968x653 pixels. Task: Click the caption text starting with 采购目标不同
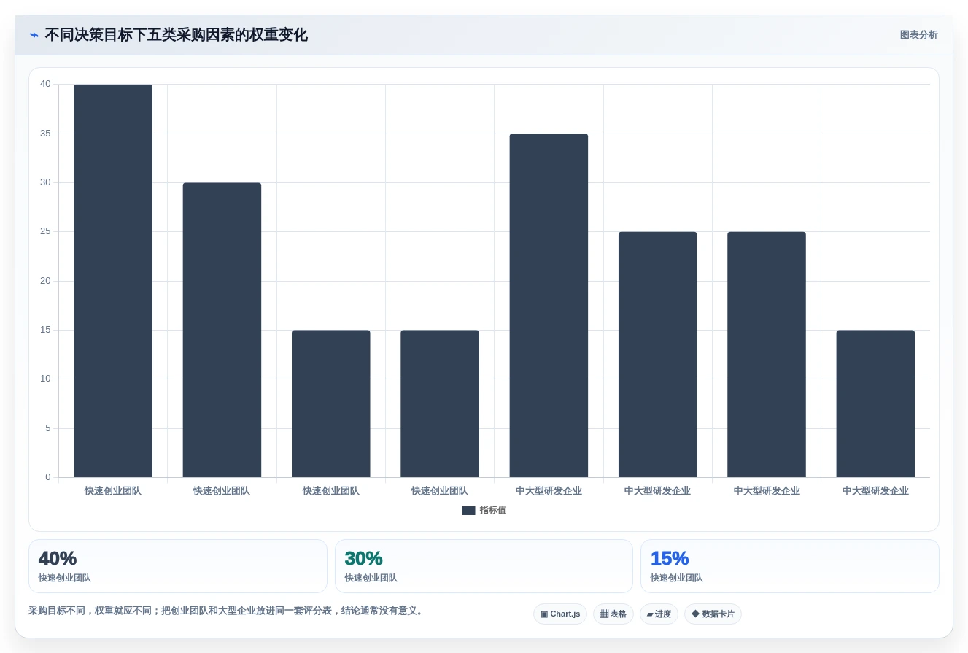227,611
